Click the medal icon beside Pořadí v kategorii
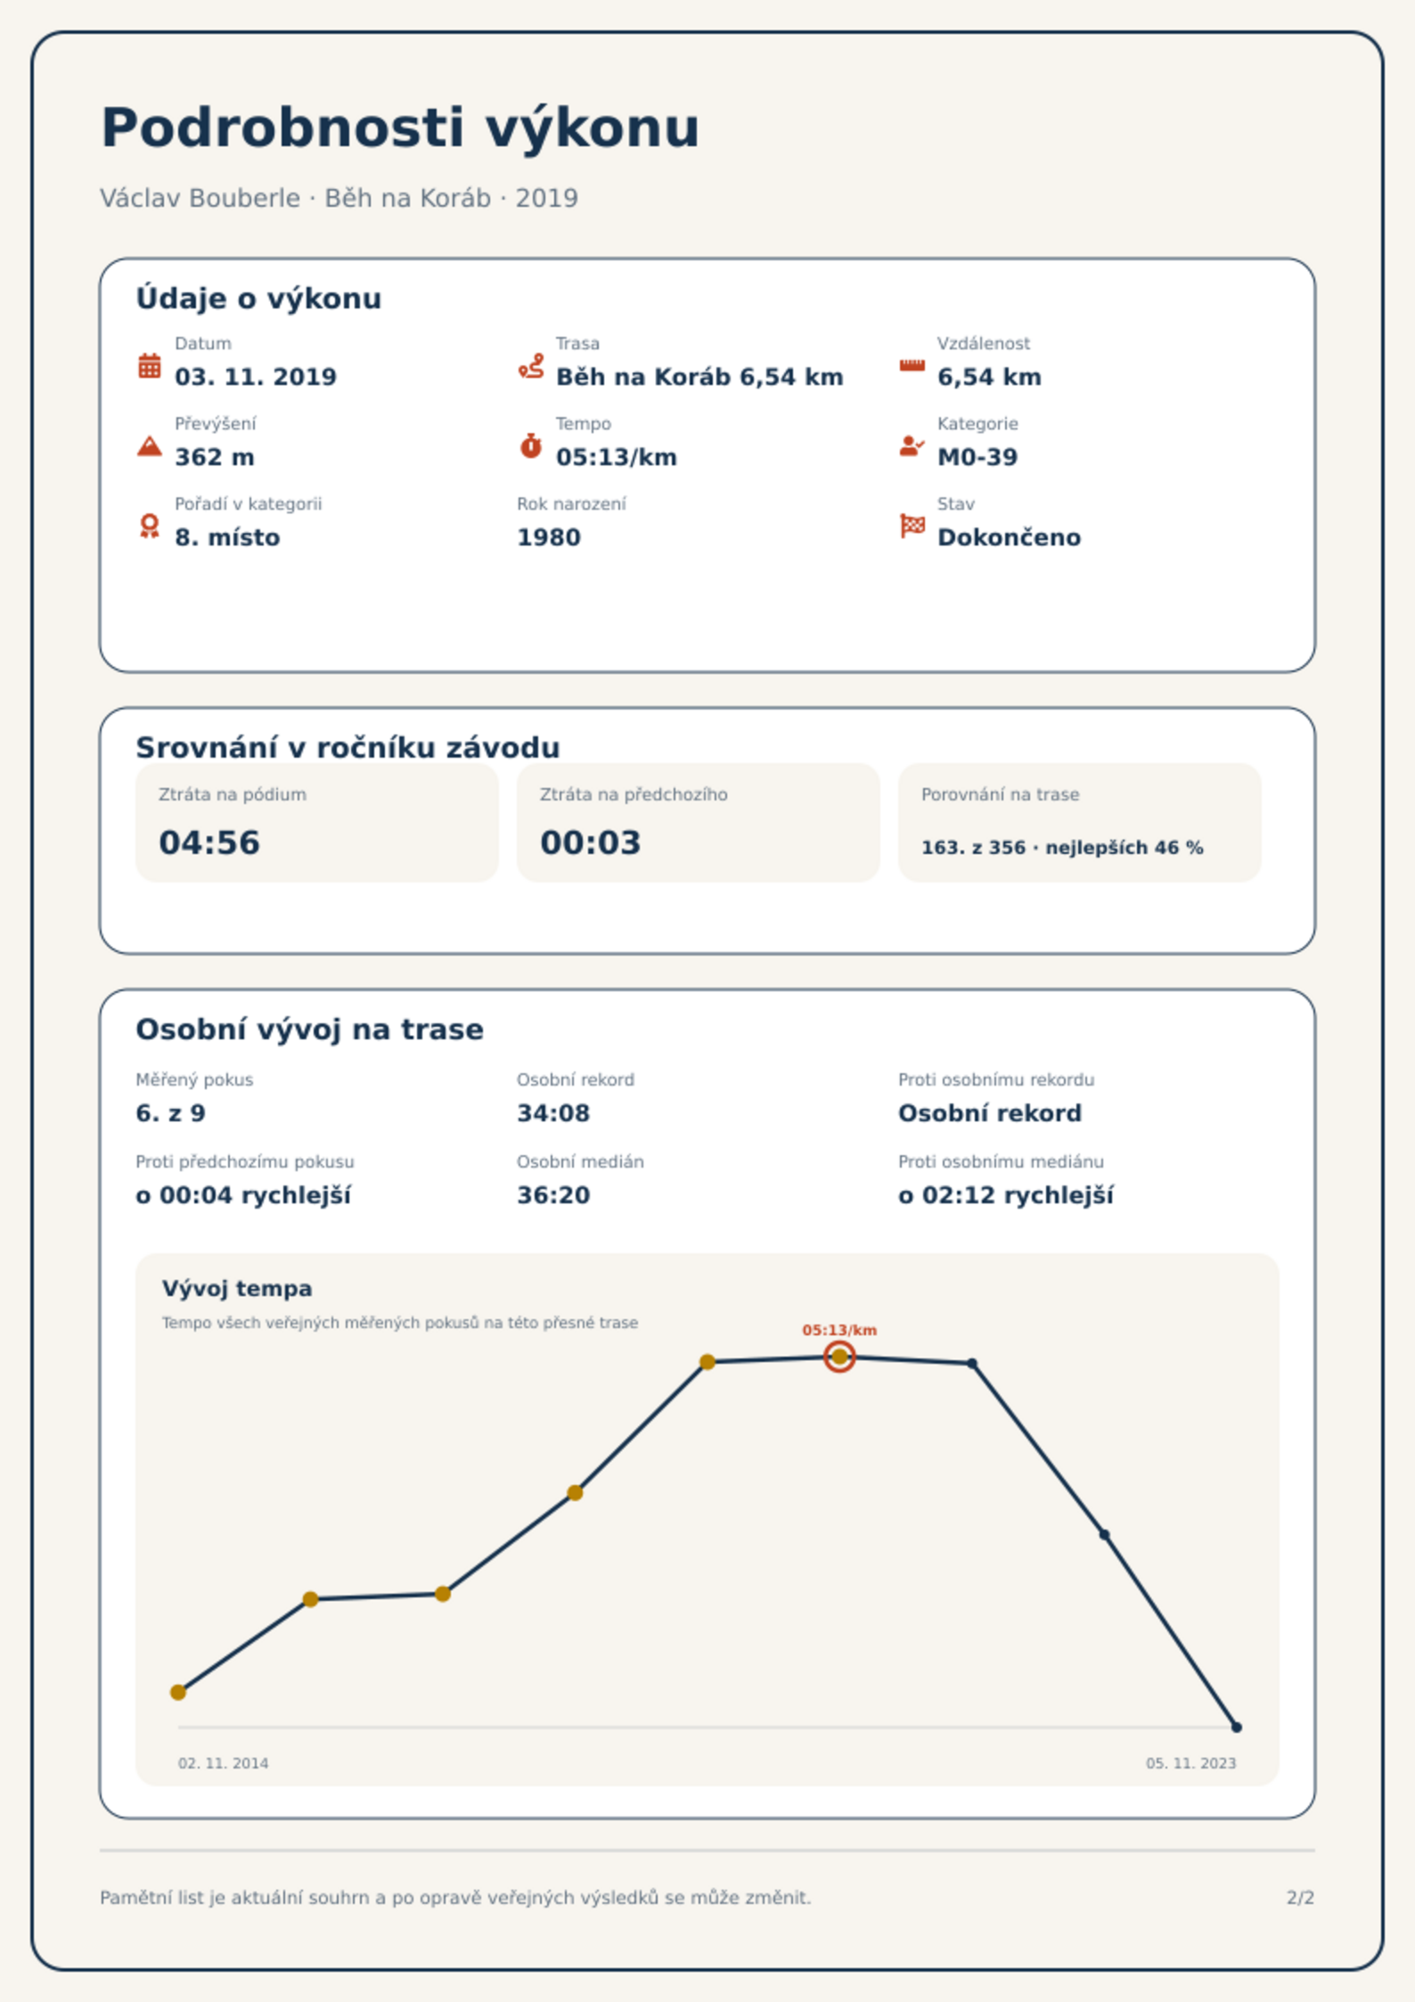 [x=150, y=526]
